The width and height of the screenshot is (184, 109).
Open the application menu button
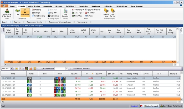[4, 6]
